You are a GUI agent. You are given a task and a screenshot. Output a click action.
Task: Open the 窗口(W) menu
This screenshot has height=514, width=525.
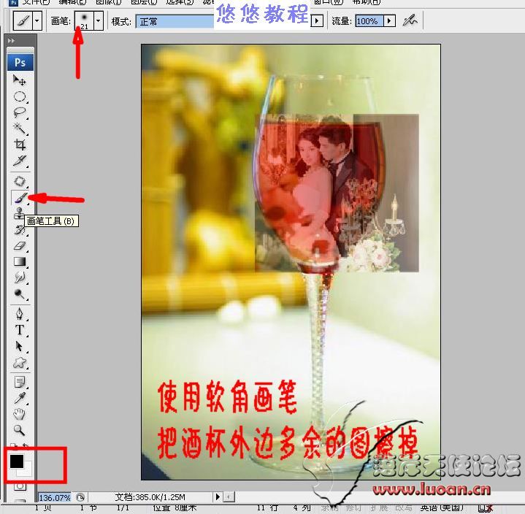(328, 2)
